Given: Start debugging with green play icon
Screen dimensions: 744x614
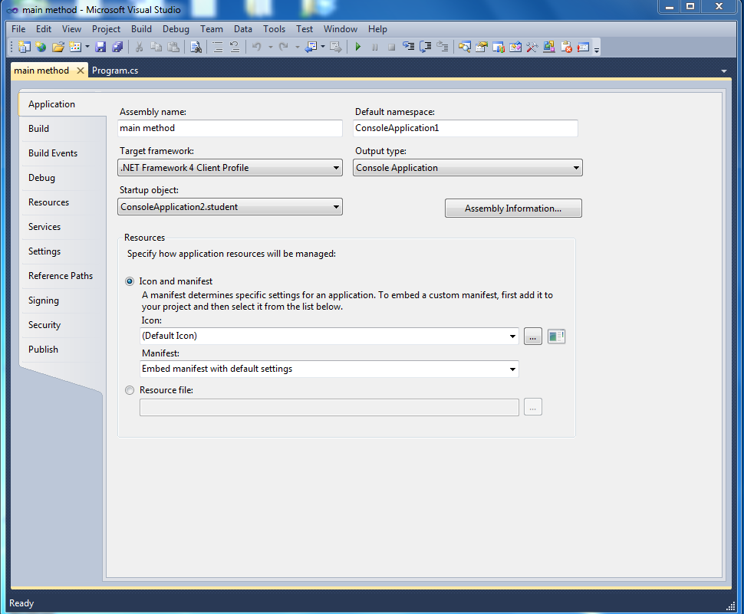Looking at the screenshot, I should click(x=357, y=47).
